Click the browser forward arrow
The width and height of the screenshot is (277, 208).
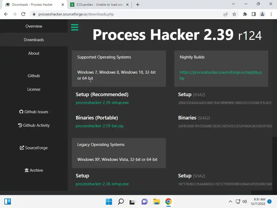pos(15,14)
